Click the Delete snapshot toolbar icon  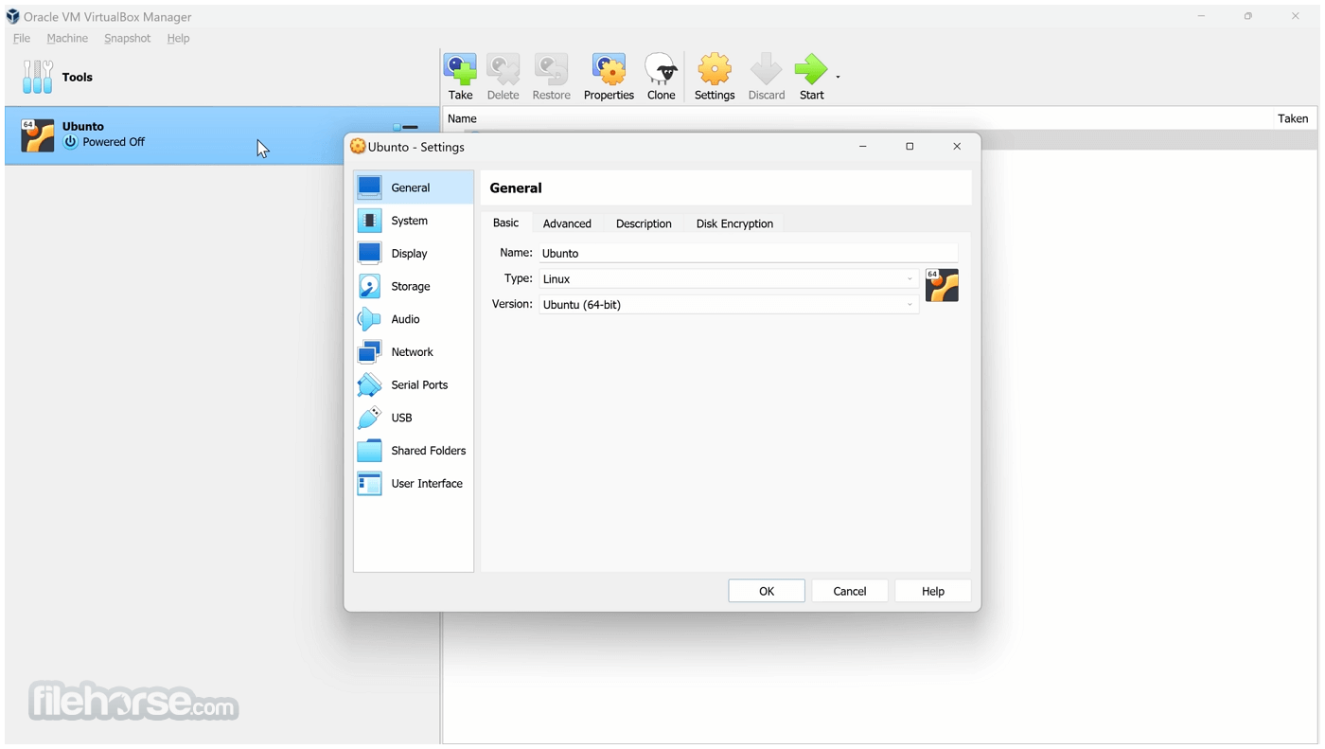click(x=503, y=77)
